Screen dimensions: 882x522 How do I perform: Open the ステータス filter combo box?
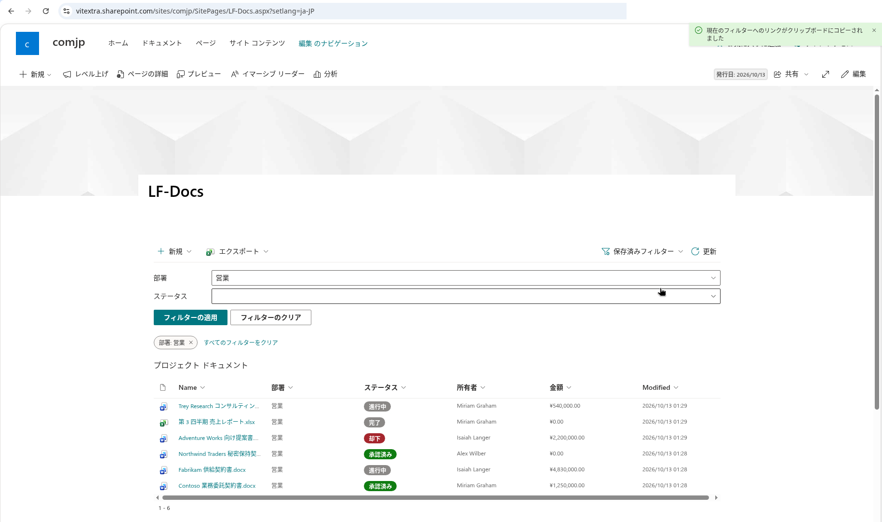click(x=466, y=296)
